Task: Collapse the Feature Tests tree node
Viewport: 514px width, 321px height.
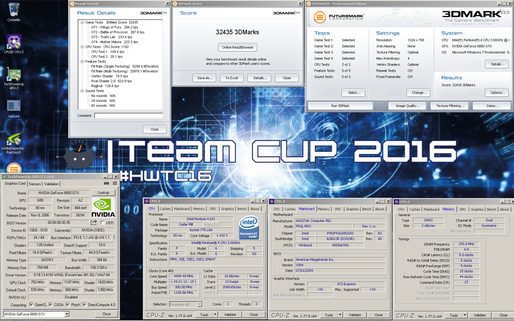Action: (82, 61)
